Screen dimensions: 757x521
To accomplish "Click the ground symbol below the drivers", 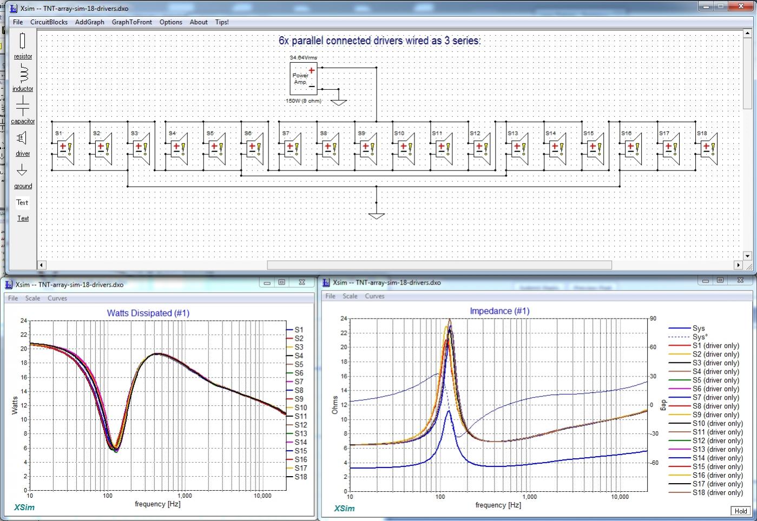I will 377,216.
